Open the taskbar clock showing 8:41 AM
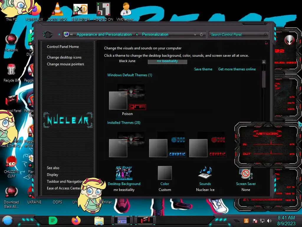 (286, 221)
